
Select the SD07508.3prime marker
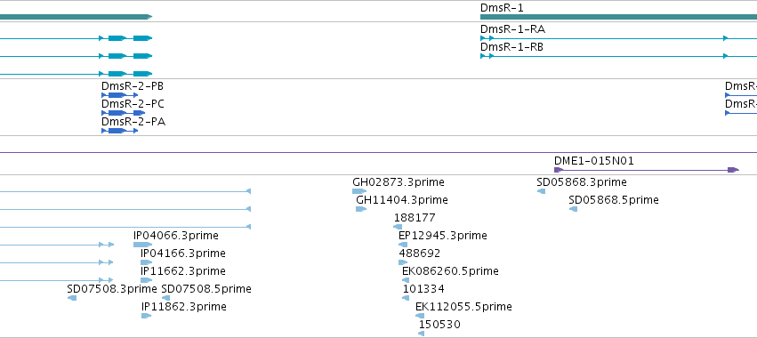click(x=72, y=298)
